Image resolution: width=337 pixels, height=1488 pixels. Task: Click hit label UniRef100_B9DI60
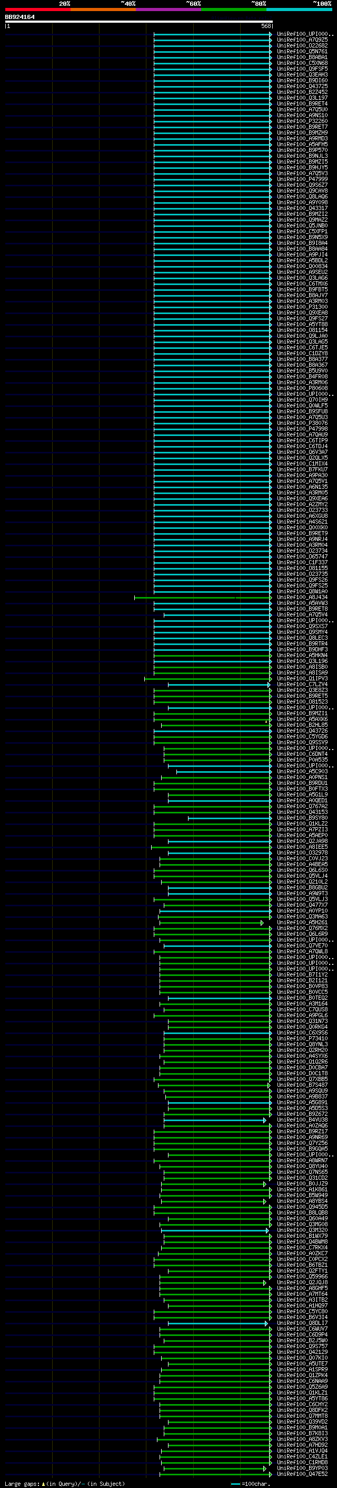coord(302,81)
